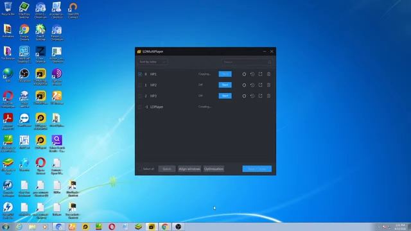Select Recycle Bin desktop icon

[8, 8]
